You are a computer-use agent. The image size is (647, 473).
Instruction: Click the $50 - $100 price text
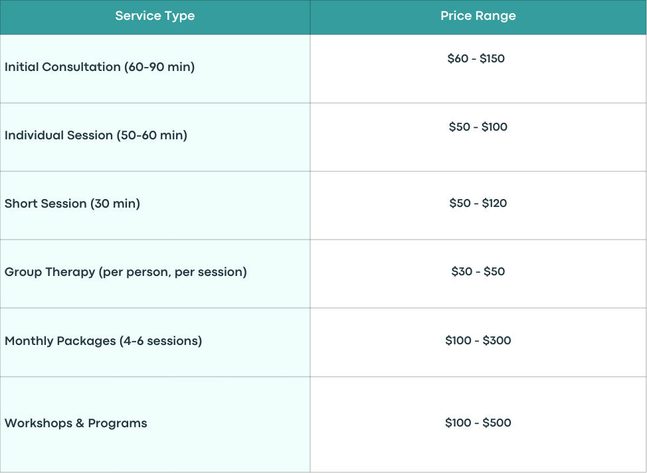478,127
